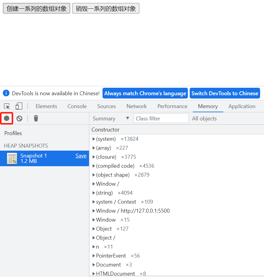The image size is (264, 277).
Task: Click the Snapshot 1 heap snapshot icon
Action: pyautogui.click(x=12, y=158)
